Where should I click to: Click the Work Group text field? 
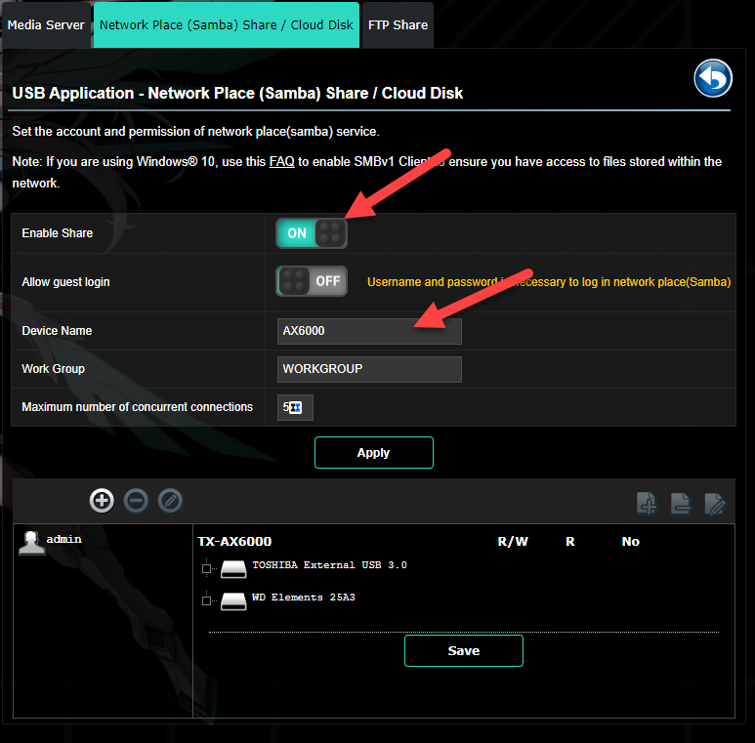[369, 369]
